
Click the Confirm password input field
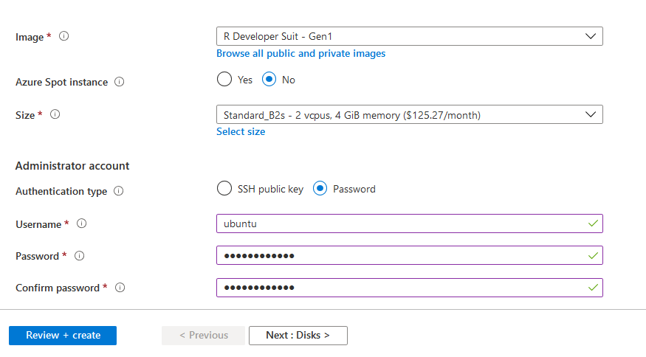tap(410, 288)
